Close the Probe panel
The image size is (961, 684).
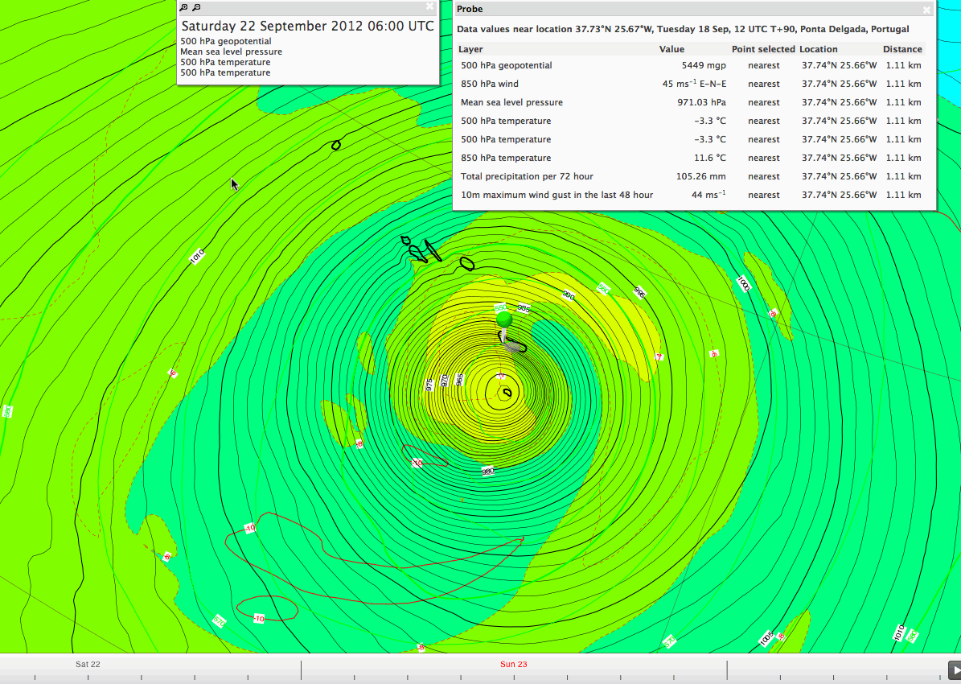[x=926, y=10]
